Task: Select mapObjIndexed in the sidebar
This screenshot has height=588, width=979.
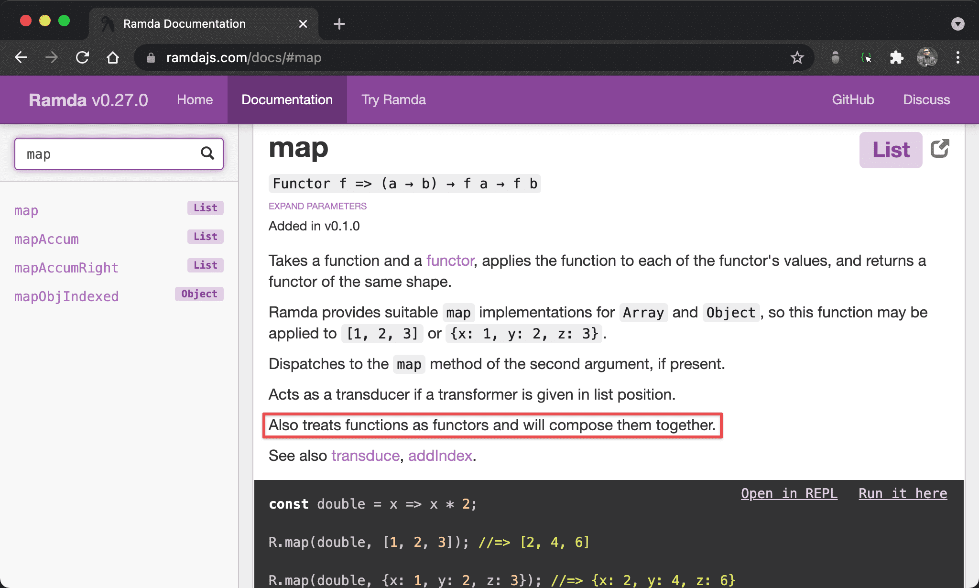Action: pyautogui.click(x=66, y=296)
